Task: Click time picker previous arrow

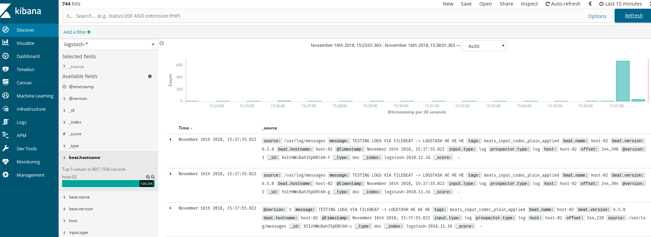Action: 590,4
